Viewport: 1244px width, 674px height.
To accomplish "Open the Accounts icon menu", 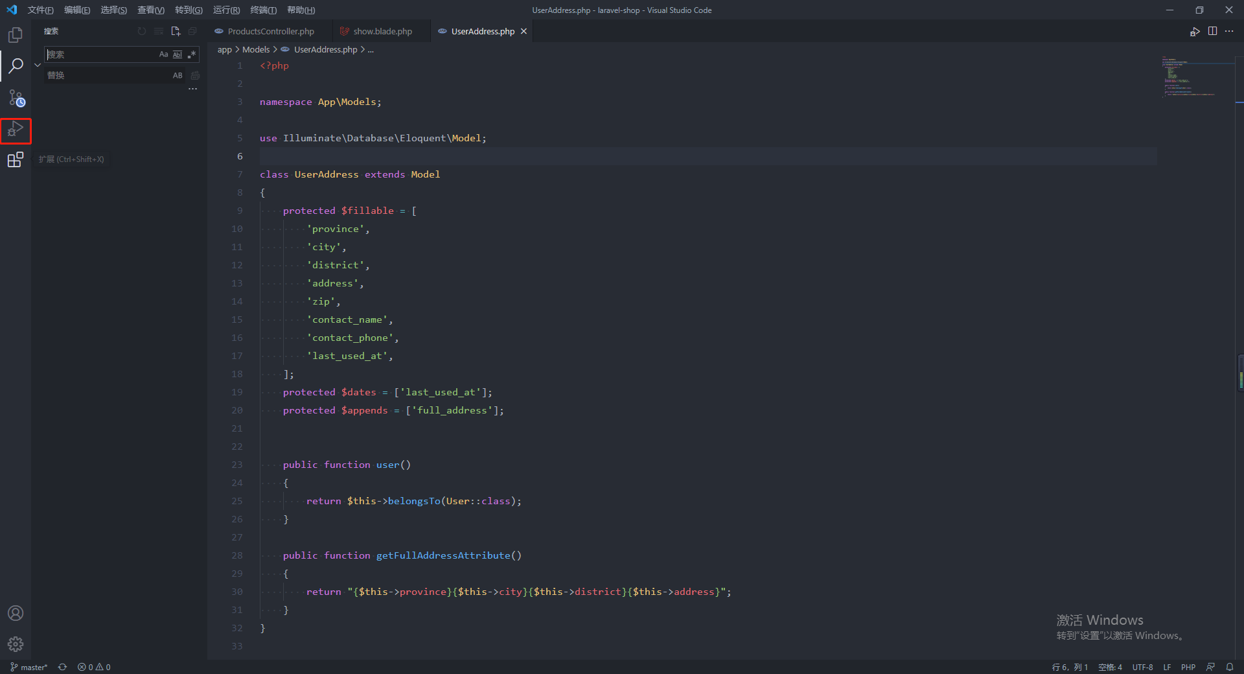I will 16,613.
